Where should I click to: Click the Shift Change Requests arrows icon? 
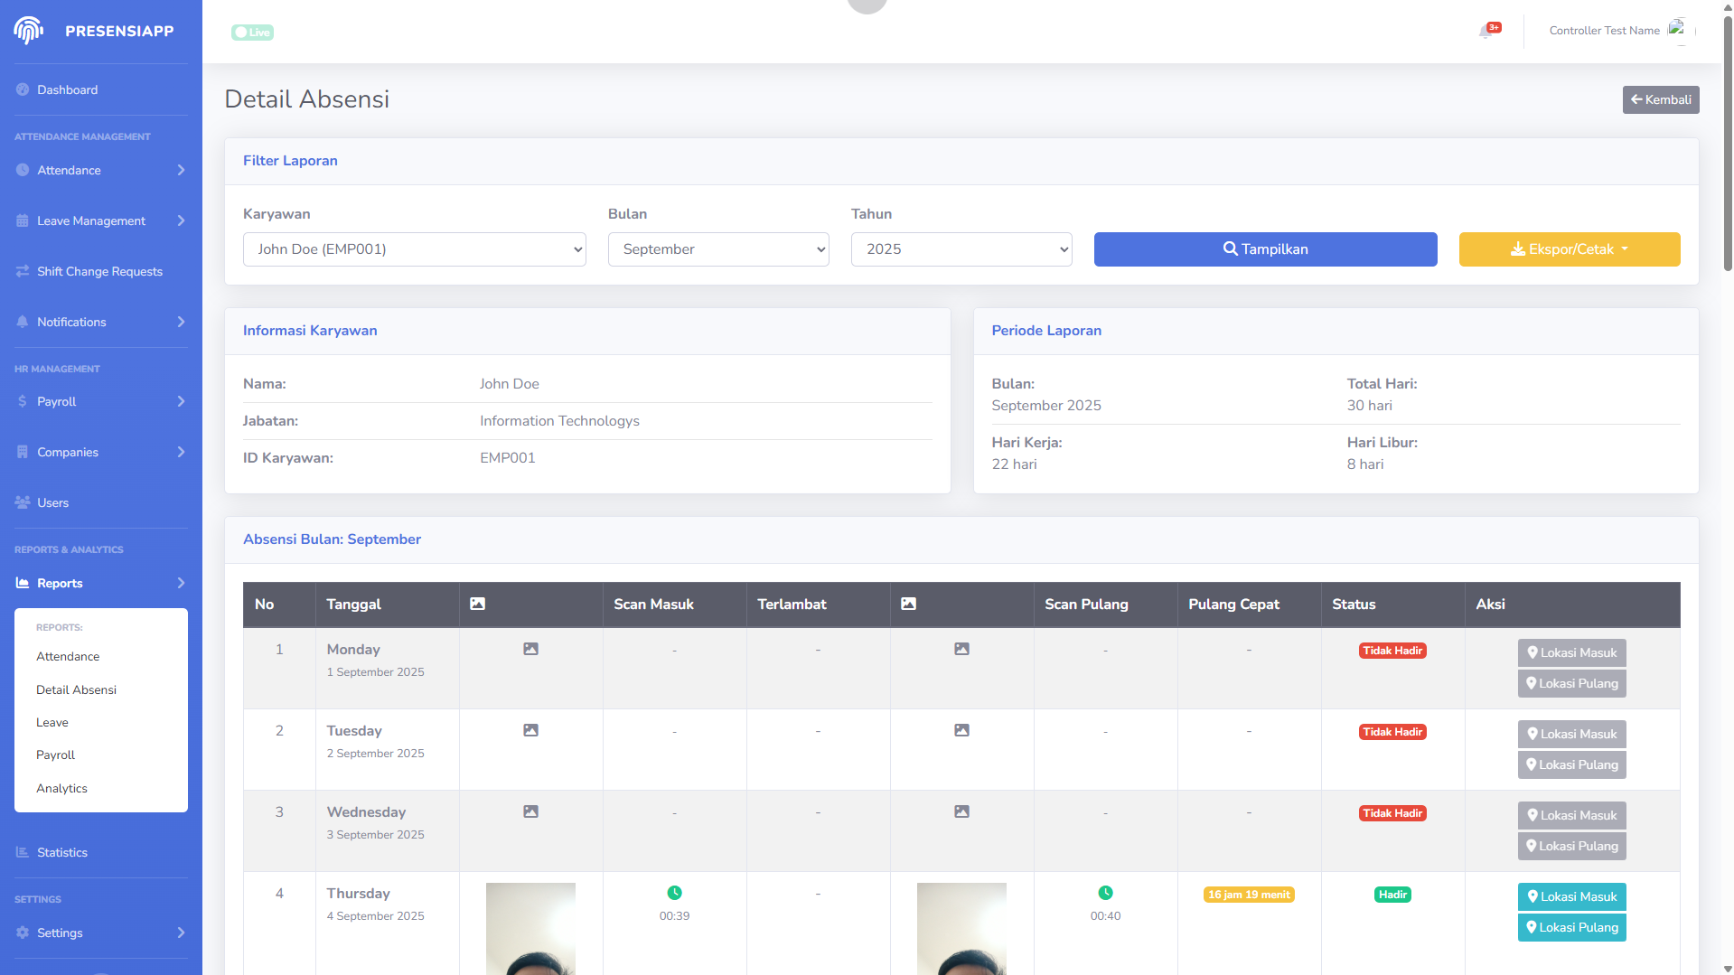pyautogui.click(x=23, y=271)
